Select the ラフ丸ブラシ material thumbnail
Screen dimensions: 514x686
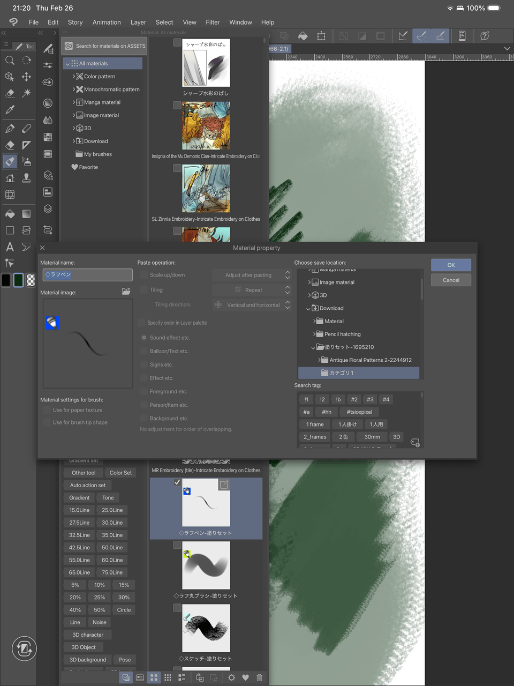coord(206,565)
